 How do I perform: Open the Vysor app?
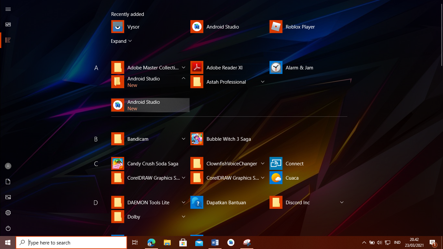(150, 27)
